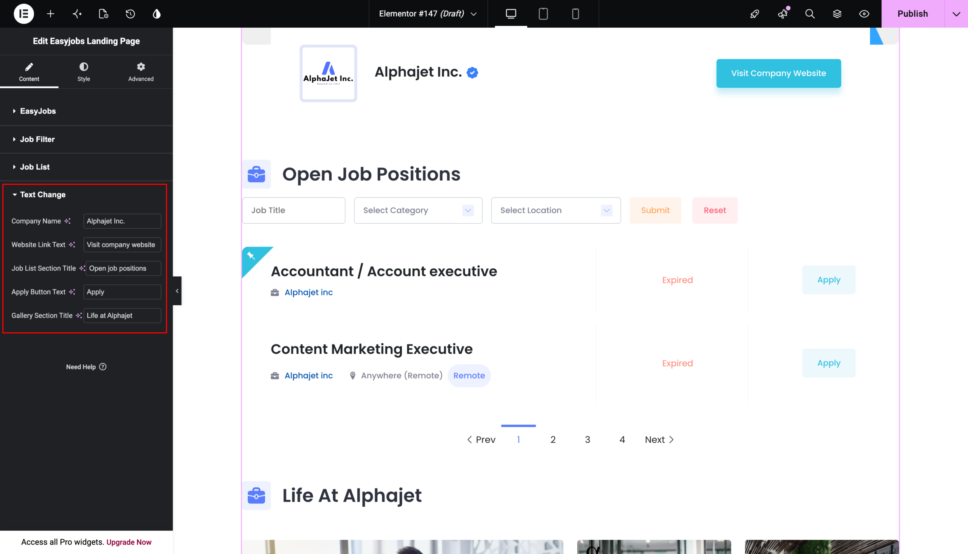This screenshot has height=554, width=968.
Task: Open Alphajet inc link under Content Marketing Executive
Action: [x=309, y=376]
